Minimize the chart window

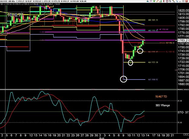180,2
